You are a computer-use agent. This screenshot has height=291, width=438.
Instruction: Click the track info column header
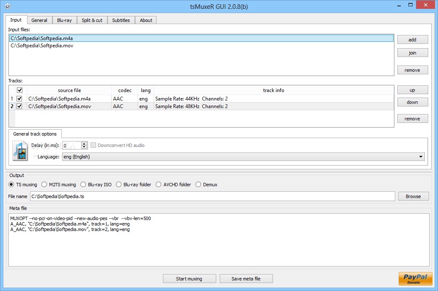[x=273, y=90]
